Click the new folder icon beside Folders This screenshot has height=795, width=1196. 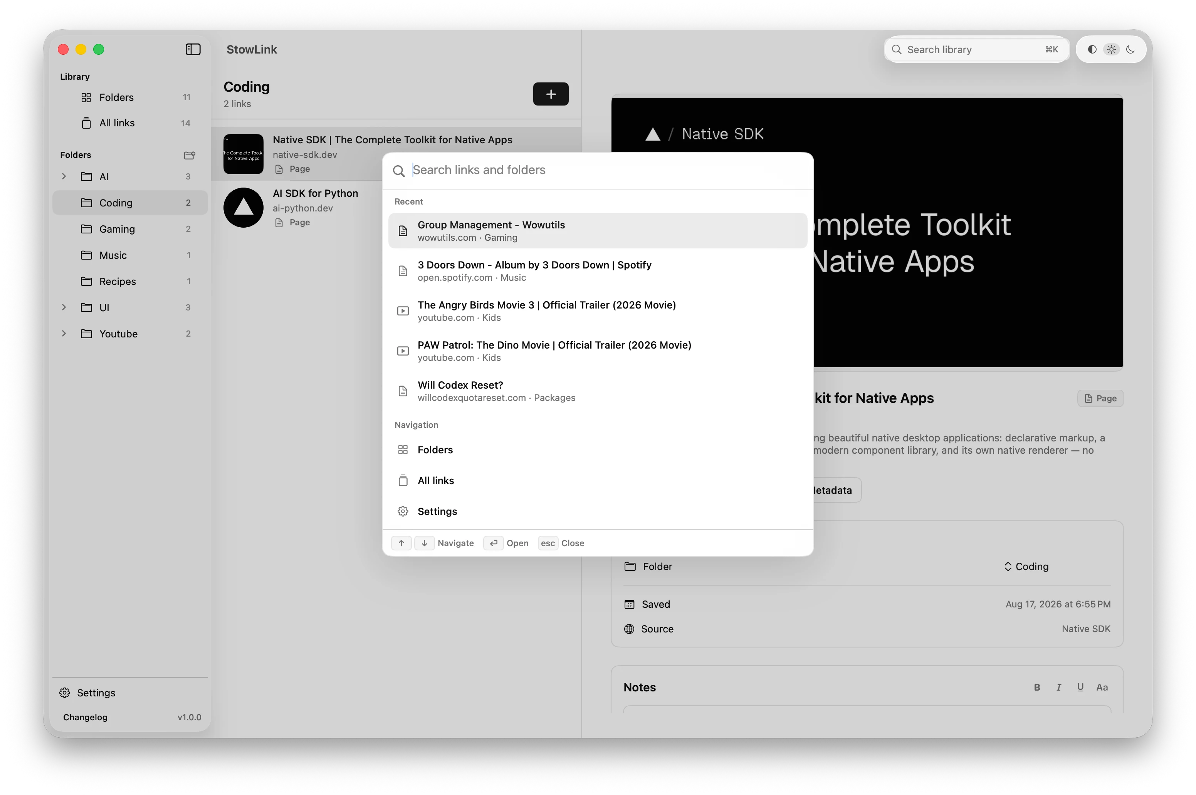coord(189,155)
